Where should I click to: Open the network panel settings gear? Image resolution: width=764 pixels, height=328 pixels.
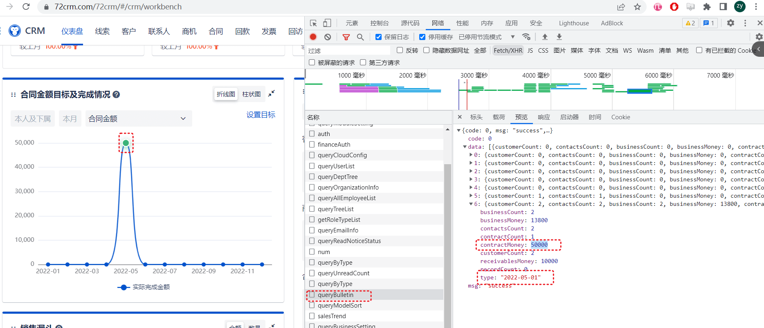pyautogui.click(x=759, y=37)
